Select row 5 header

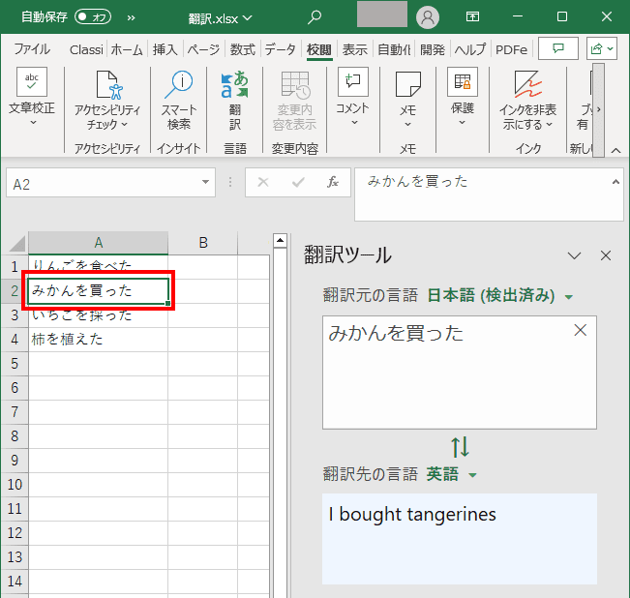pos(15,364)
